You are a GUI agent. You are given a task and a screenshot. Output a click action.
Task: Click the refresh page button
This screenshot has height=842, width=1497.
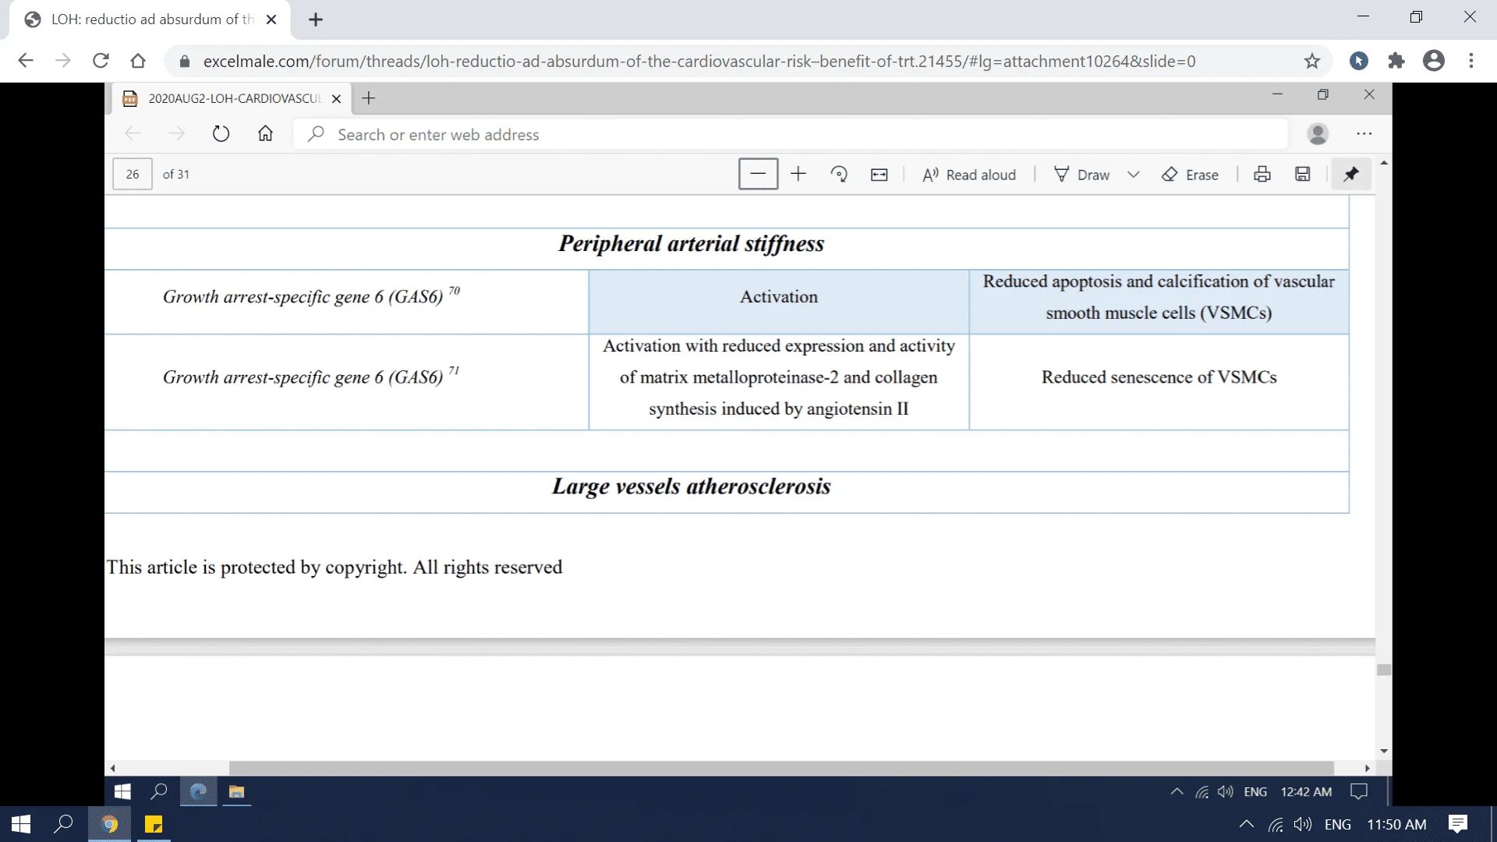click(x=100, y=59)
